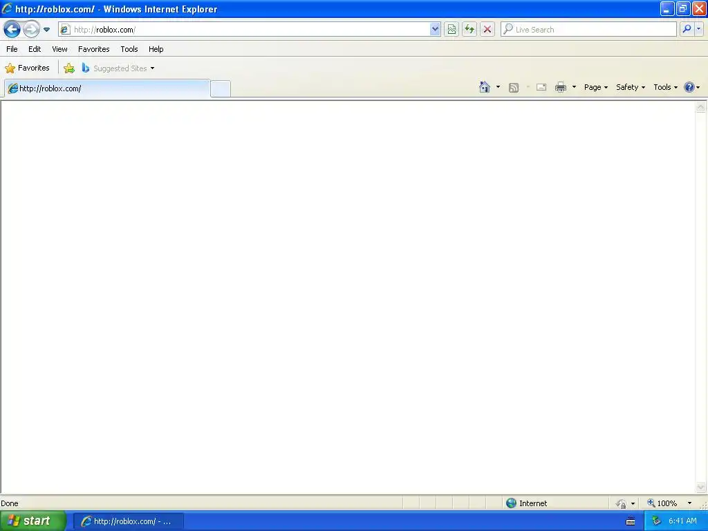The image size is (708, 531).
Task: Click inside the Live Search box
Action: point(589,30)
